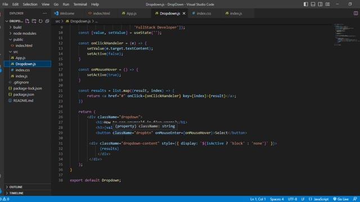The image size is (360, 202).
Task: Open the Terminal menu
Action: pos(80,4)
